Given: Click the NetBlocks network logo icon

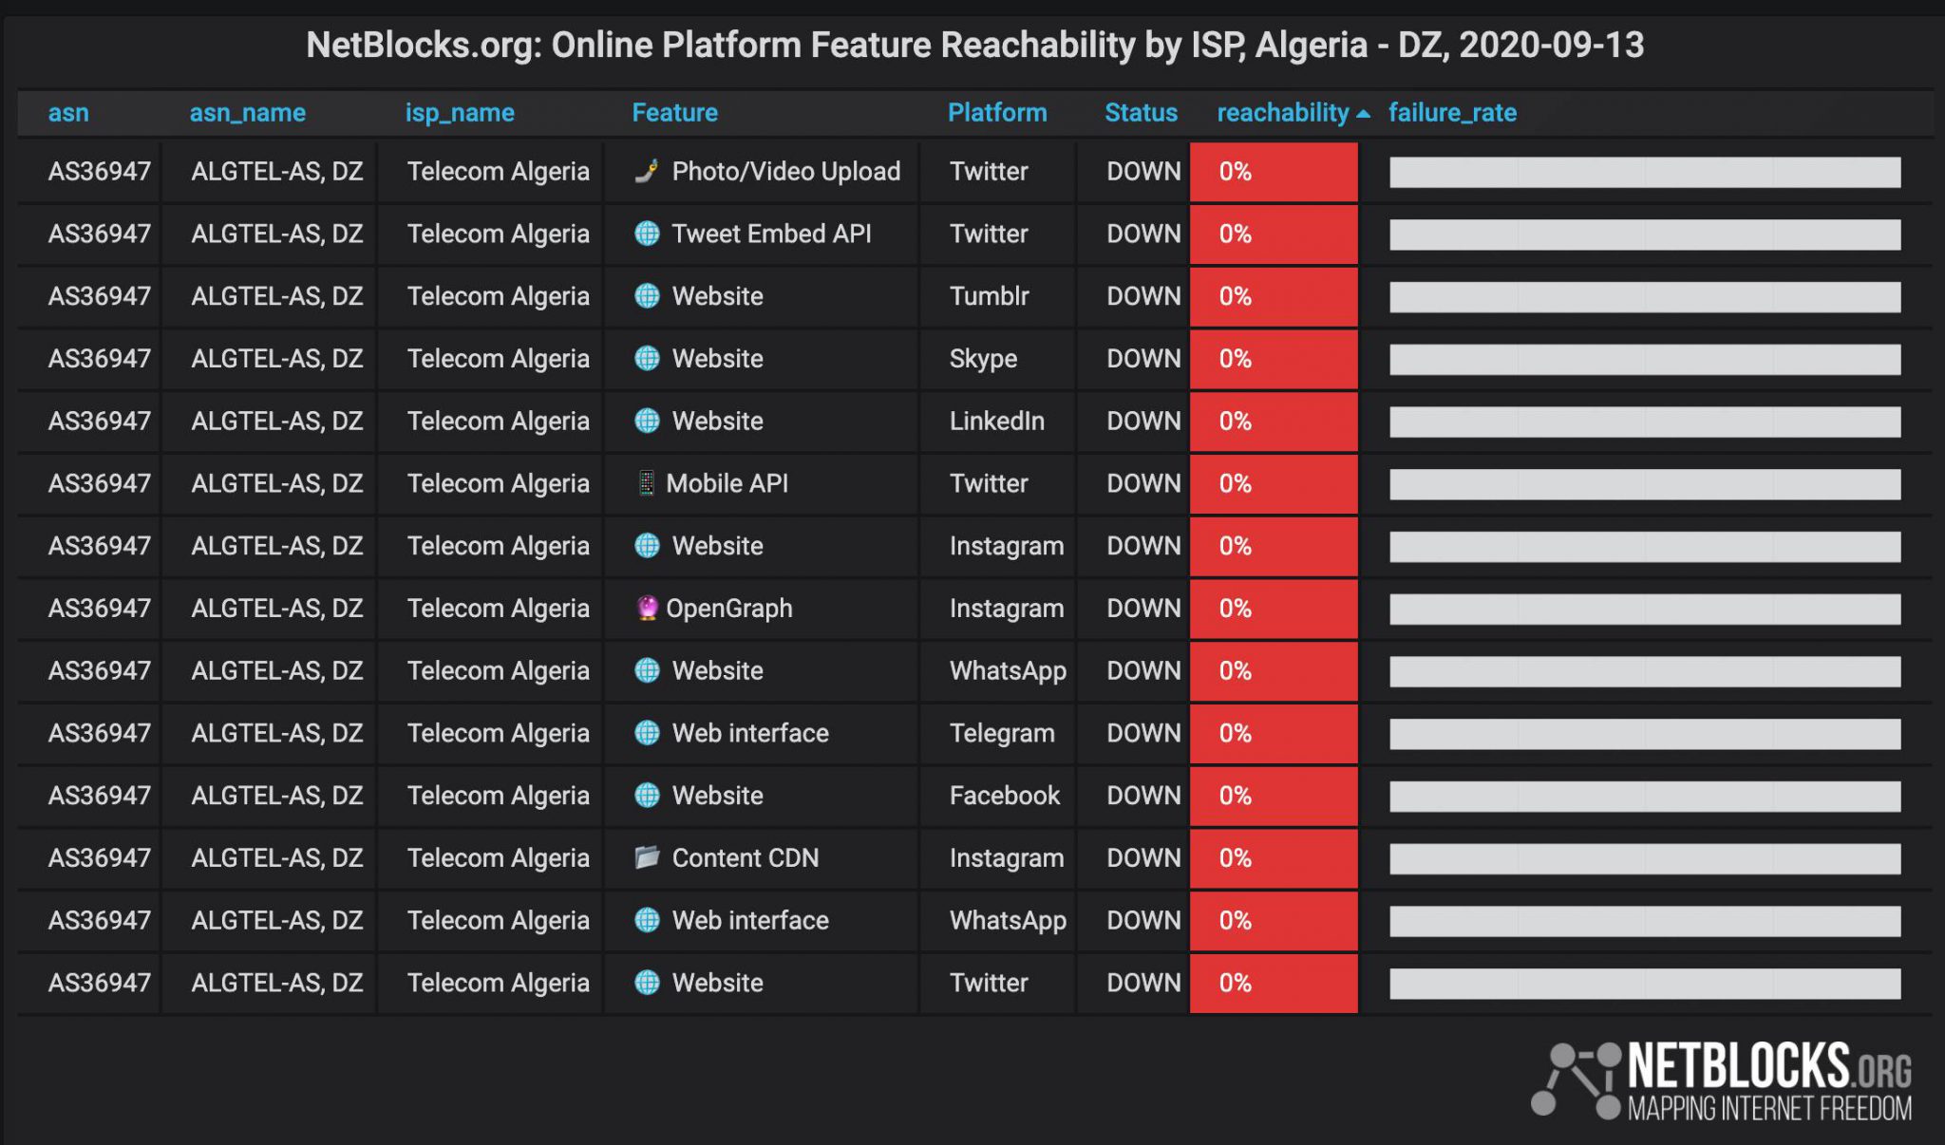Looking at the screenshot, I should [1576, 1079].
